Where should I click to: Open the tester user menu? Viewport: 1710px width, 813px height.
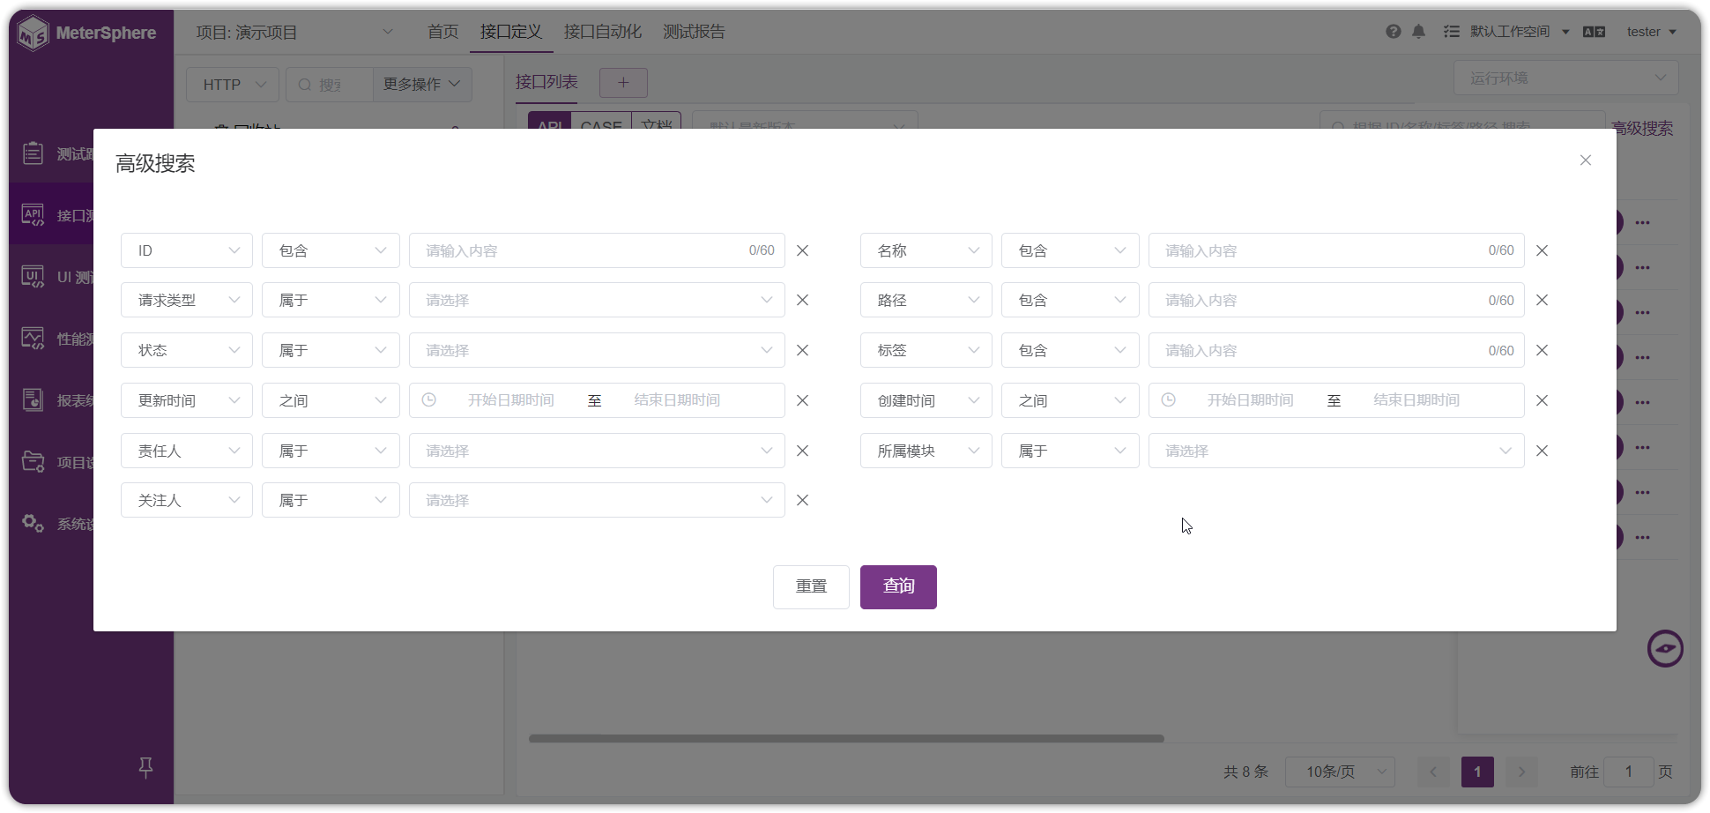[1651, 32]
